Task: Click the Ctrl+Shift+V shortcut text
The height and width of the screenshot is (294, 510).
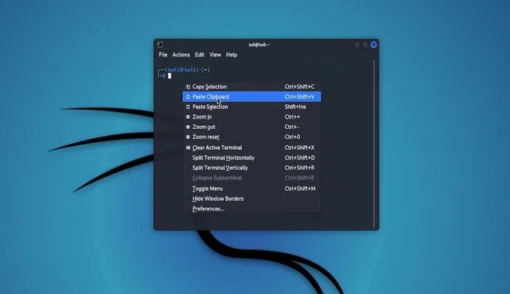Action: tap(299, 97)
